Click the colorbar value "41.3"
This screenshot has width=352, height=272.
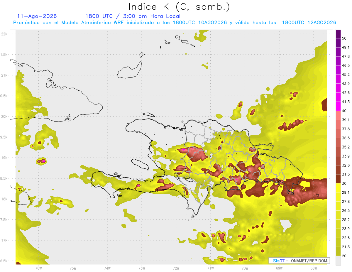(346, 102)
